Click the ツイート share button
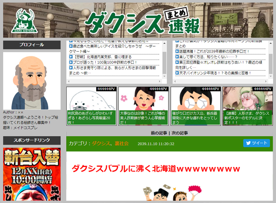Screen dimensions: 276x203 pos(257,143)
